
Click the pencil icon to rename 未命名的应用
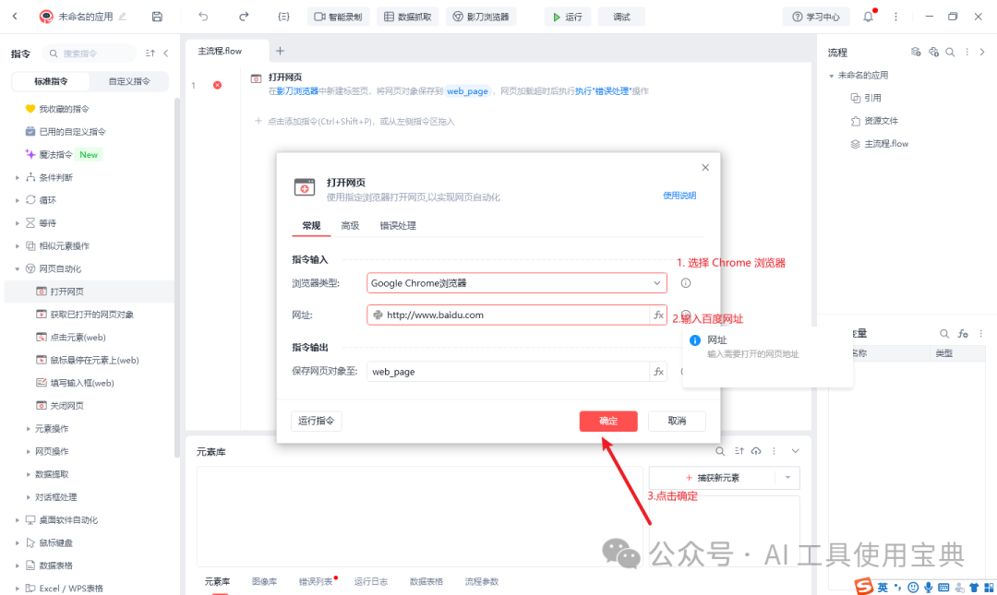click(x=123, y=17)
